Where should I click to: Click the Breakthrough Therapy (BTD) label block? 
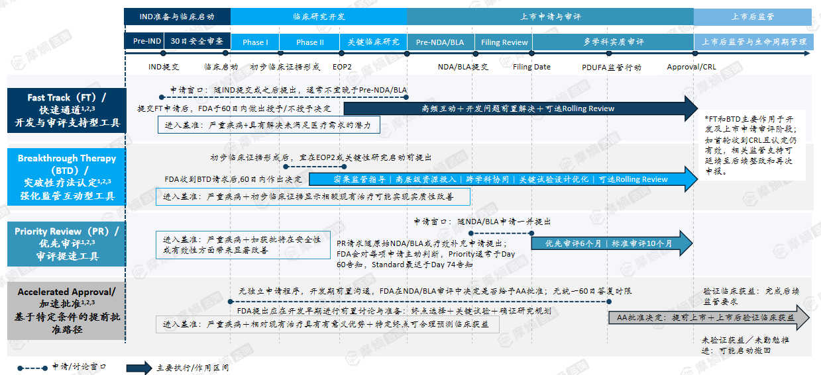pyautogui.click(x=66, y=178)
